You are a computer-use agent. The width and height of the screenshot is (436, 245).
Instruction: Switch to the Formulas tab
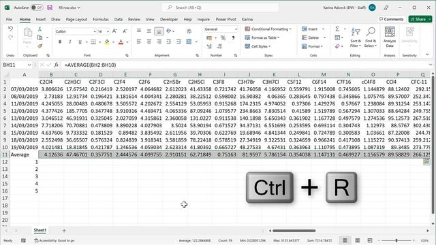tap(101, 19)
